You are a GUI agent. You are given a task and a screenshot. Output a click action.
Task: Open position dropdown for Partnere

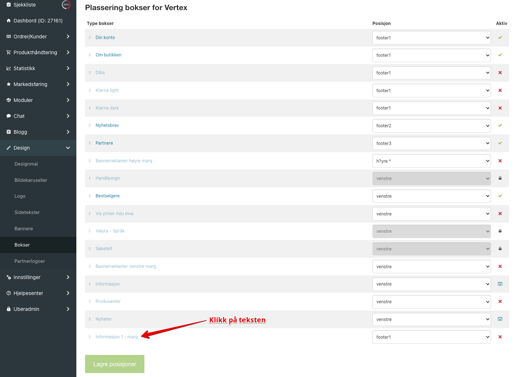(432, 143)
